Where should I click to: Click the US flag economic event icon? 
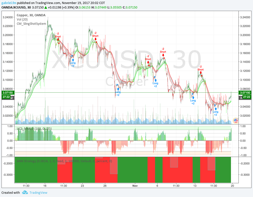[x=235, y=120]
